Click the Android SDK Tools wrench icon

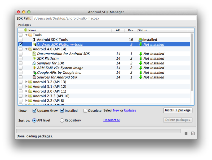(34, 40)
